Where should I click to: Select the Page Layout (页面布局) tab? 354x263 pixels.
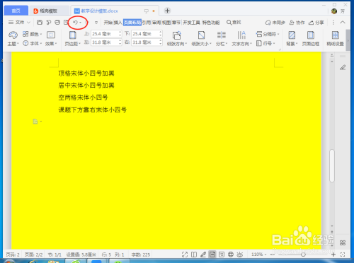(132, 23)
